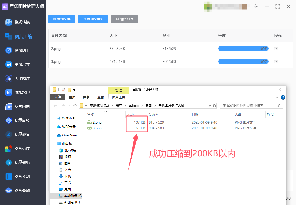Select 新加卷 (E:) drive
The image size is (296, 205).
(x=69, y=202)
